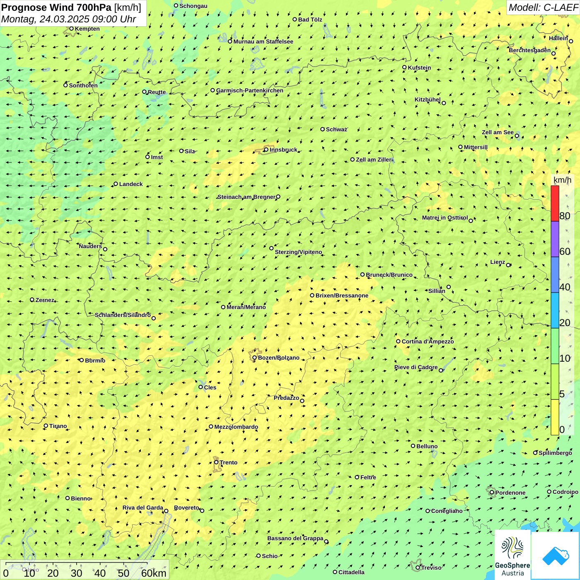Click the Meran/Merano location dot

click(x=223, y=307)
